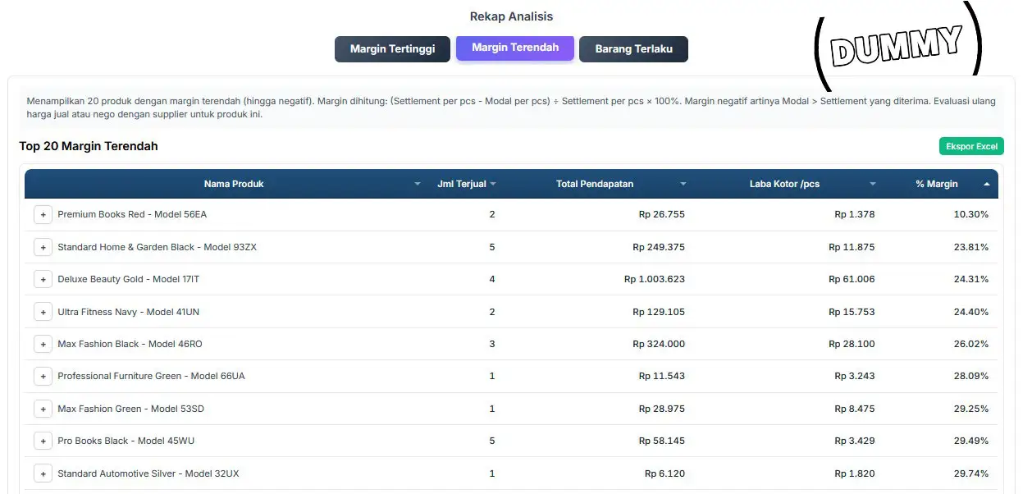
Task: Expand the Max Fashion Green - Model 53SD row
Action: pos(43,409)
